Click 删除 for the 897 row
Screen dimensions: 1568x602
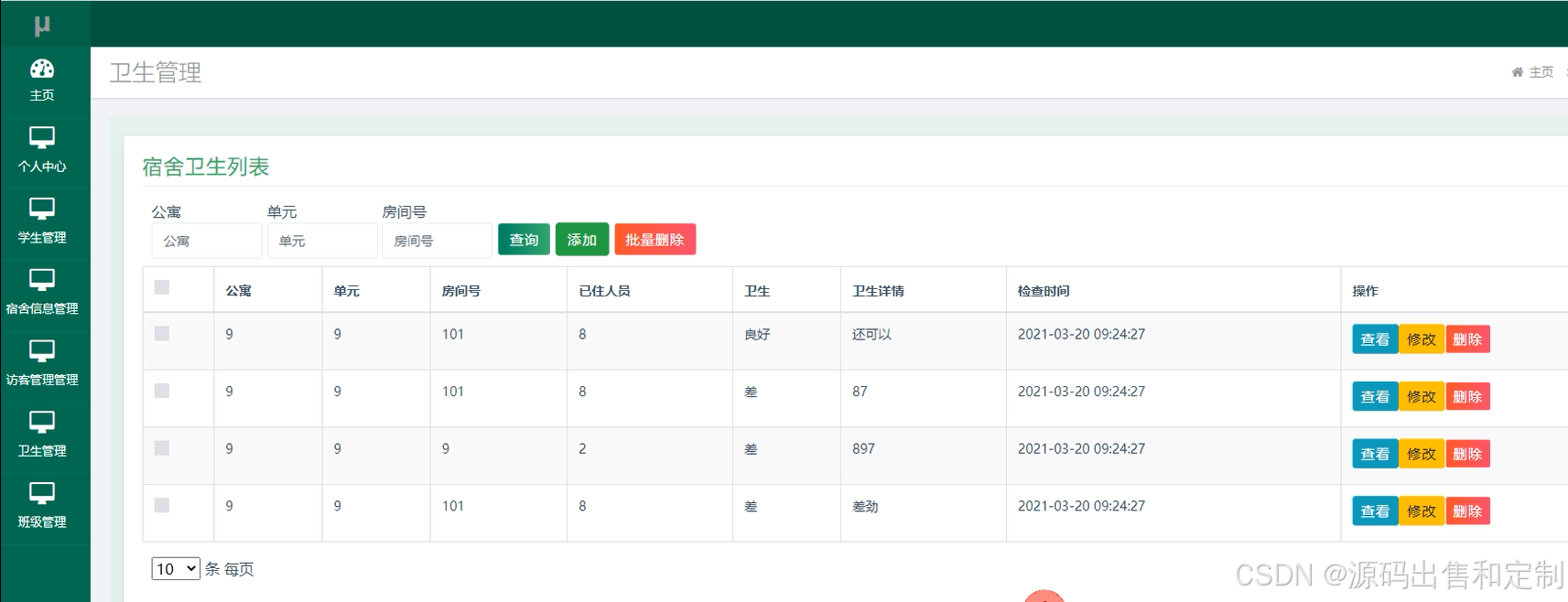coord(1467,454)
